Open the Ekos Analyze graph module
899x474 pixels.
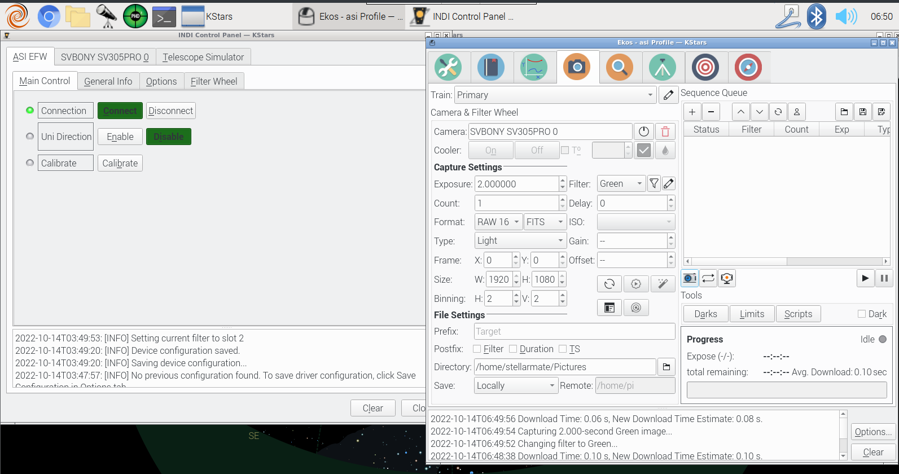(534, 67)
